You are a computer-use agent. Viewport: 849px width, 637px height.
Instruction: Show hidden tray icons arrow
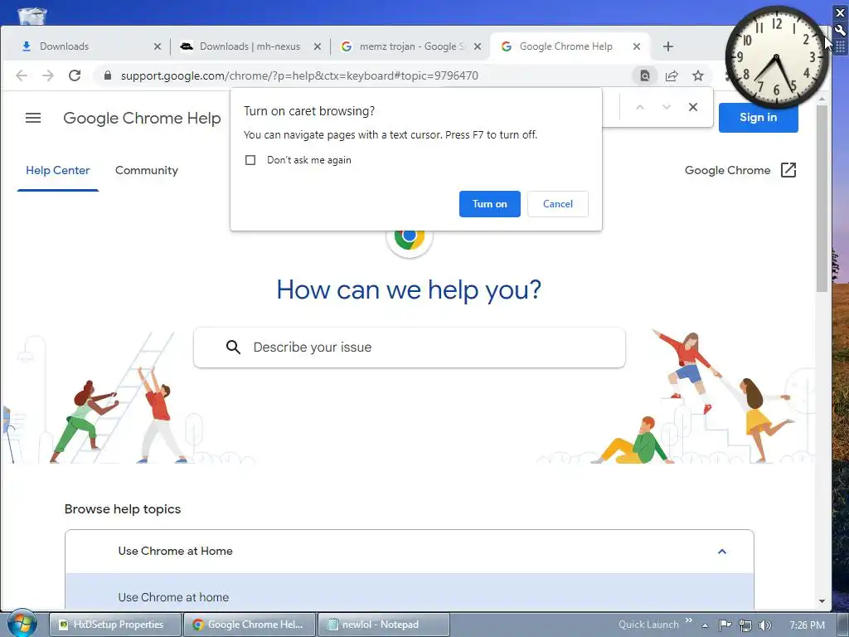[x=705, y=625]
